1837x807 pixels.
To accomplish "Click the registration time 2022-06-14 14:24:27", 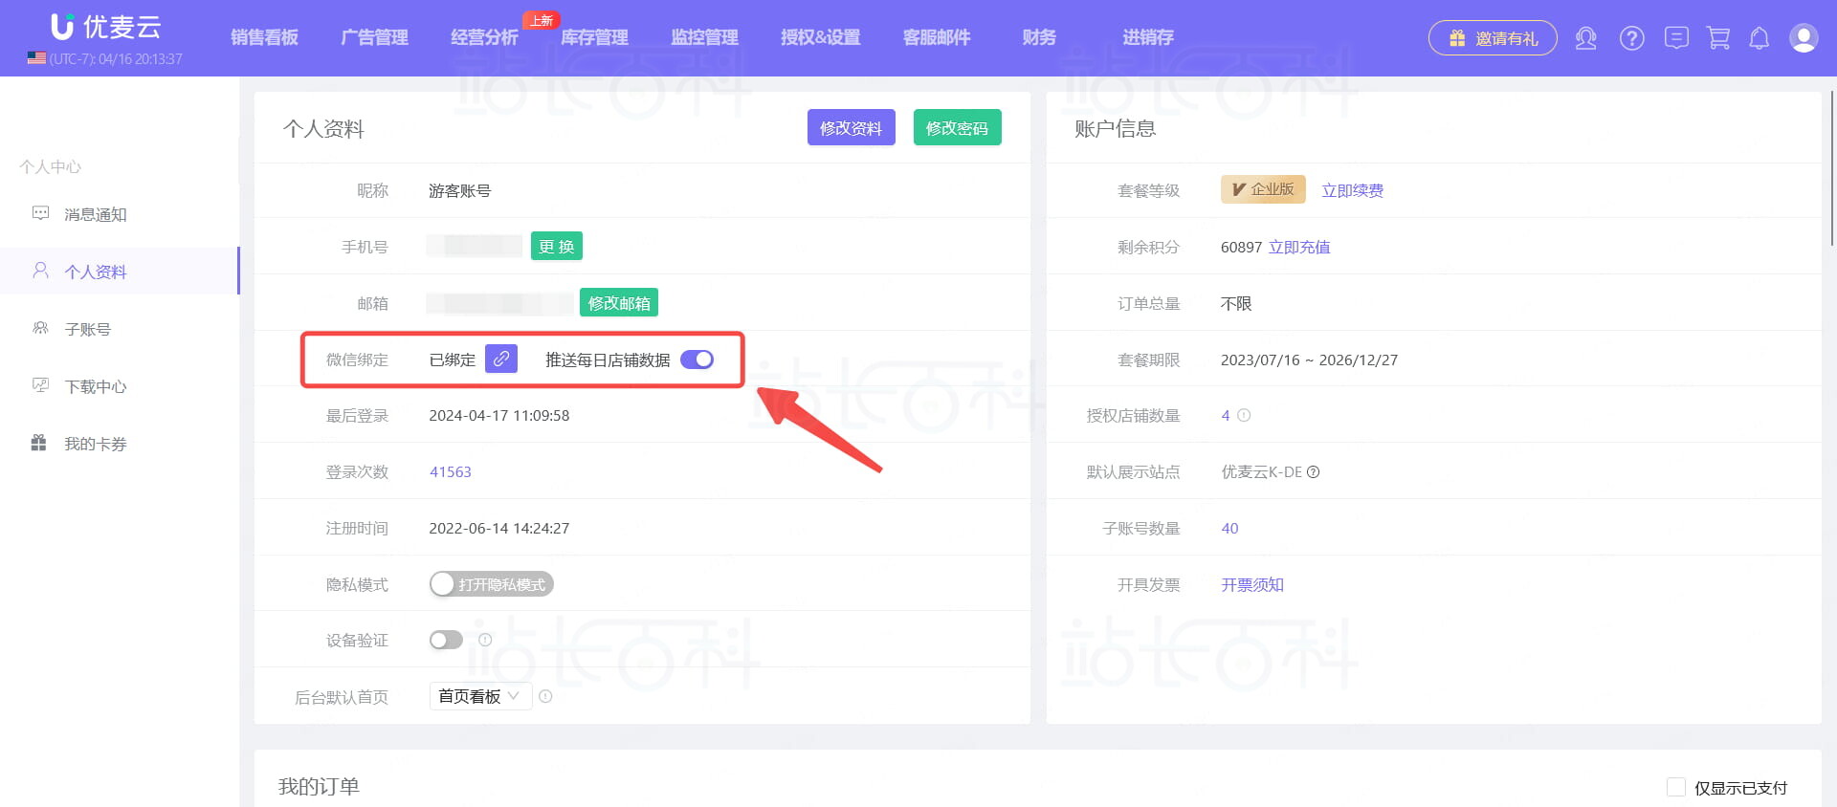I will click(499, 528).
